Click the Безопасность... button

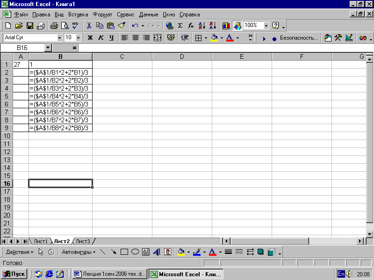pos(299,38)
